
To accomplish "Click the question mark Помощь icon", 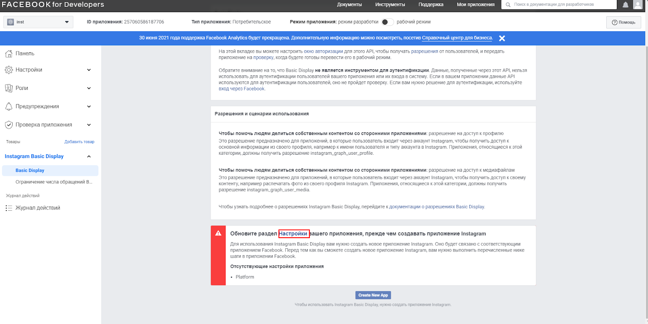I will point(614,22).
